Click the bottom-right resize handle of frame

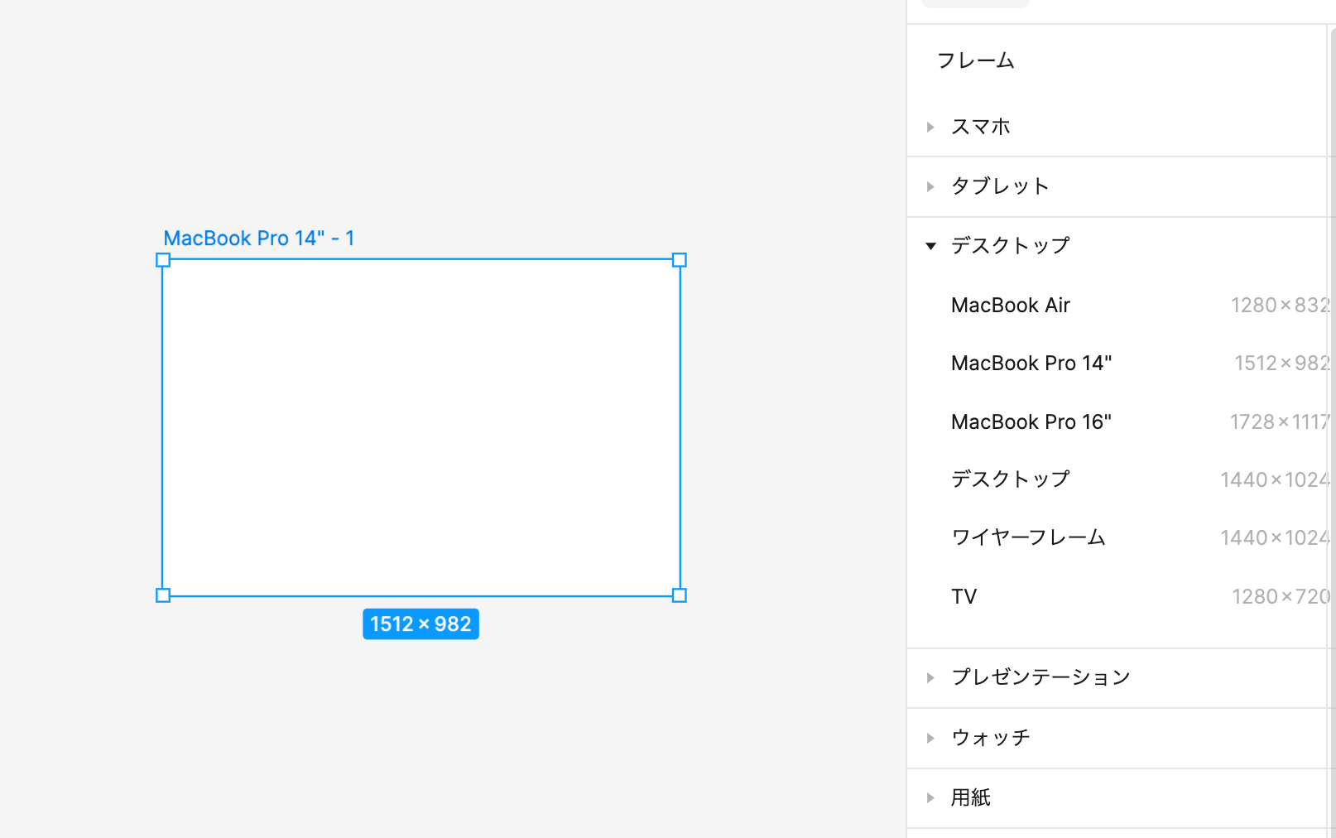680,595
